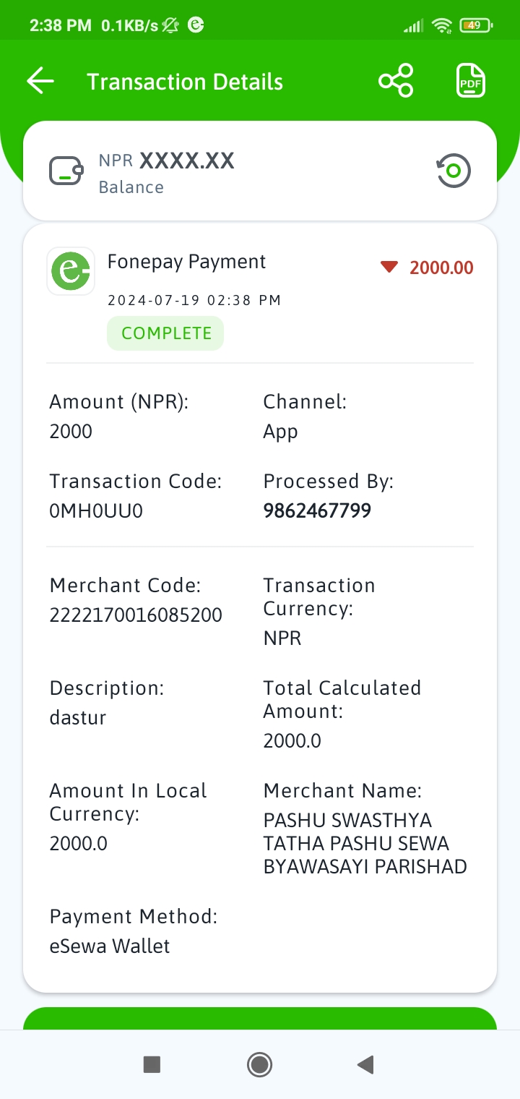
Task: Tap the battery indicator in status bar
Action: [476, 25]
